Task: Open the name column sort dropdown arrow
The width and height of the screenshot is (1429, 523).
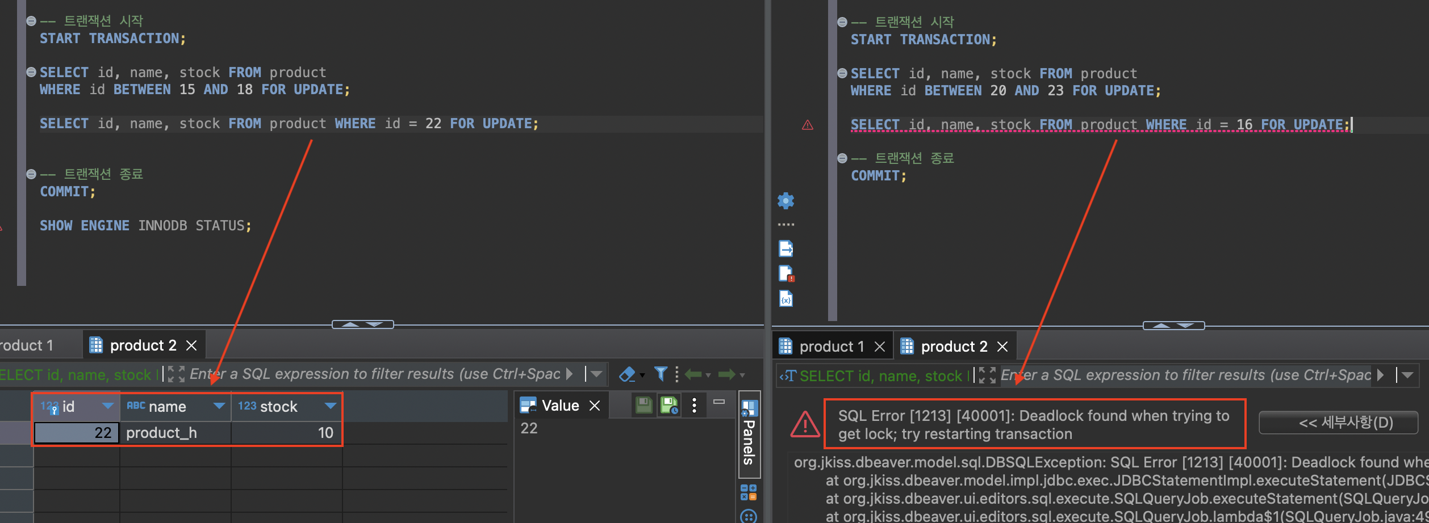Action: [x=219, y=406]
